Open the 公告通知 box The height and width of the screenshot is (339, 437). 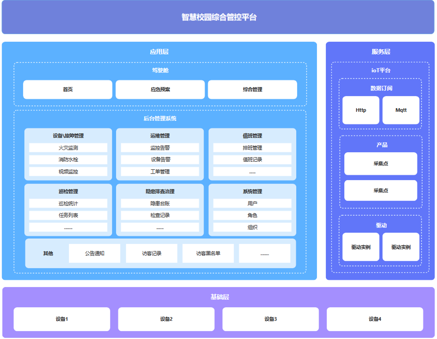click(94, 254)
